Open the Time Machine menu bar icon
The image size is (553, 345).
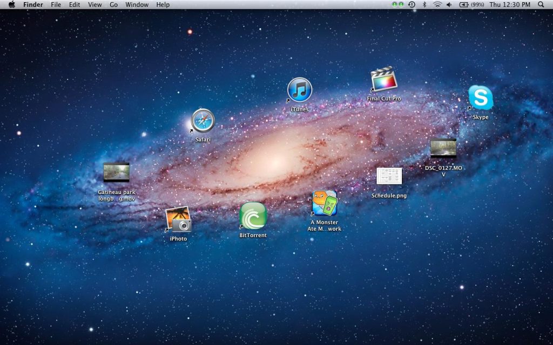click(x=412, y=4)
